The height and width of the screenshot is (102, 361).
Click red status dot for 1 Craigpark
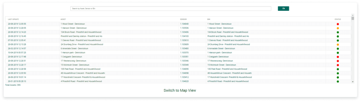coord(338,57)
